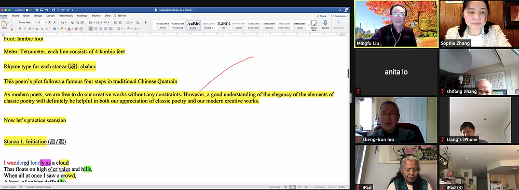Click the Save icon in title bar
This screenshot has height=190, width=519.
[x=42, y=10]
